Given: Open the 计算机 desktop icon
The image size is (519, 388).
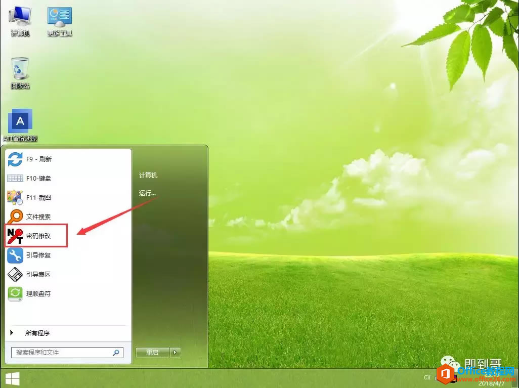Looking at the screenshot, I should [20, 21].
